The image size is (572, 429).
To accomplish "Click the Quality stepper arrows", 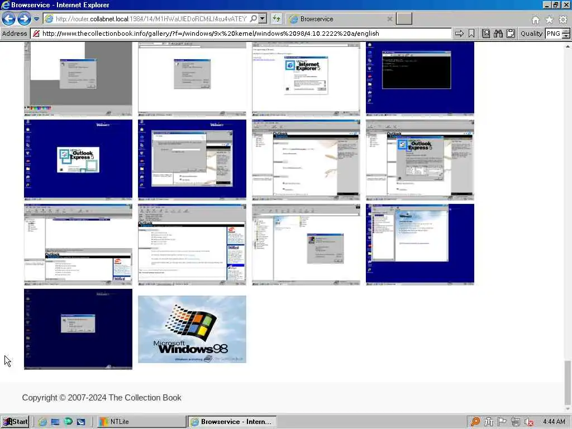I will 566,34.
